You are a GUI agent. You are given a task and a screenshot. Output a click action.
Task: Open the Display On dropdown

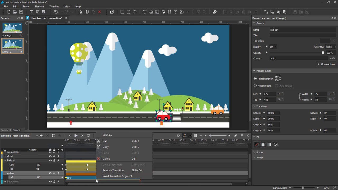[x=273, y=47]
